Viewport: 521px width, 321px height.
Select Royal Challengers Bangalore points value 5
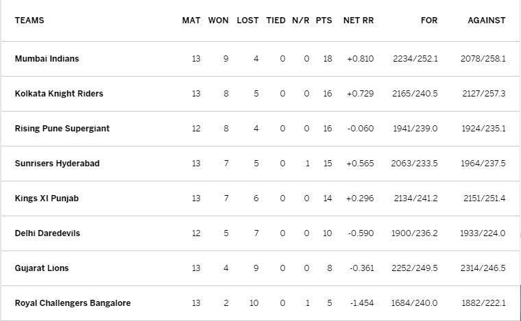pyautogui.click(x=329, y=303)
